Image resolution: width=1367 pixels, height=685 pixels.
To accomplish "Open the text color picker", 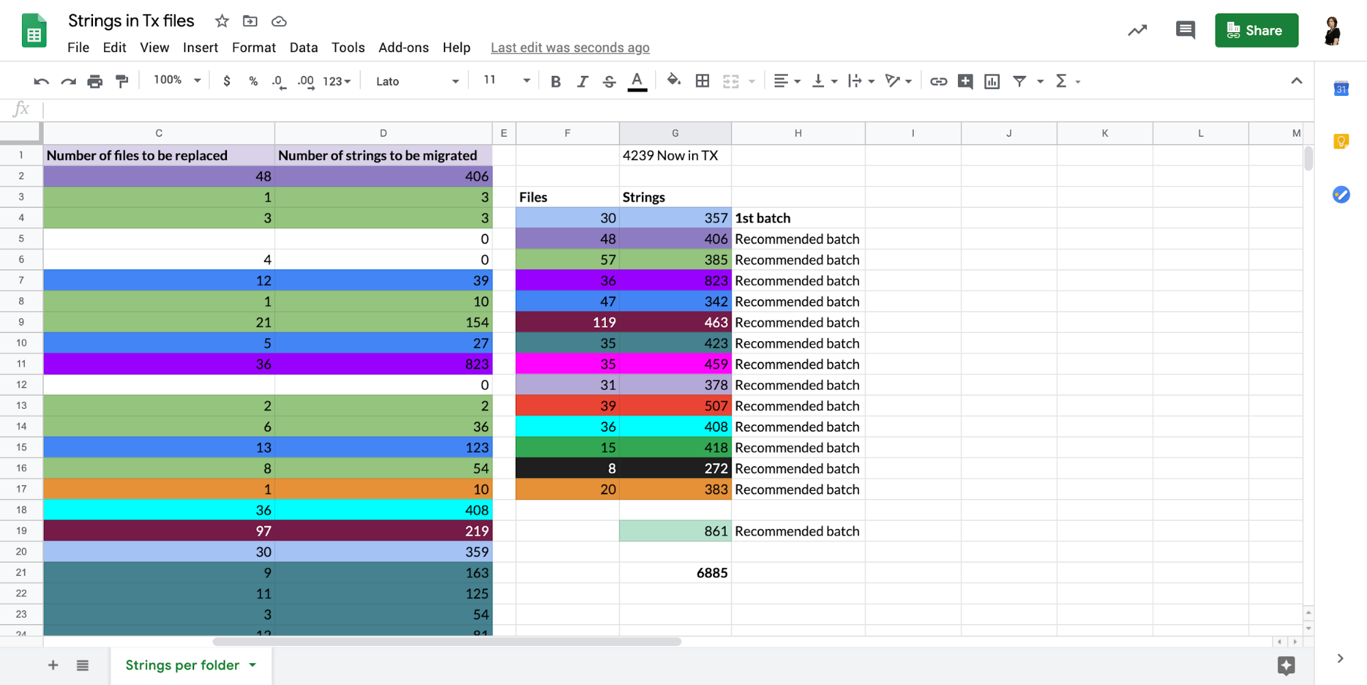I will [637, 81].
